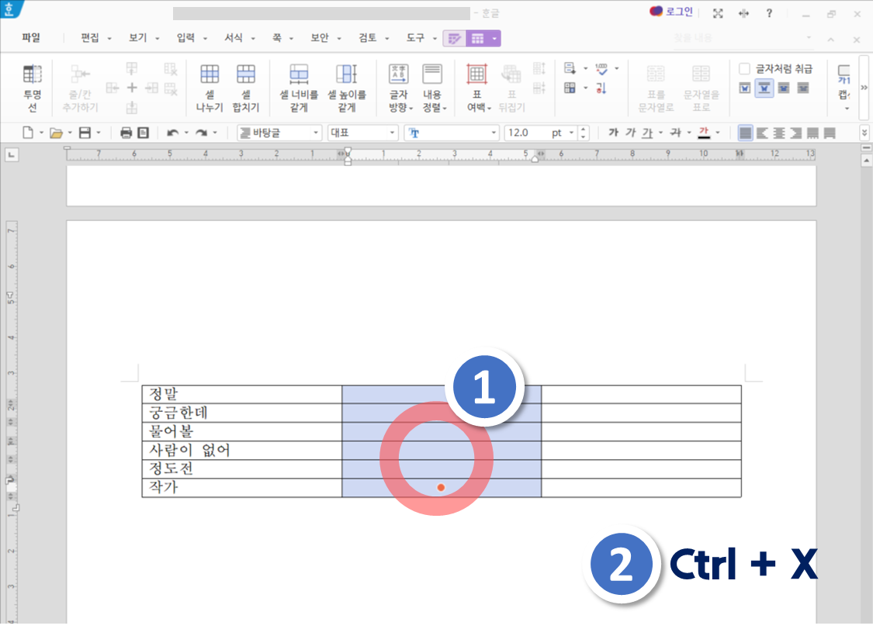Click the sort icon with red letters
The image size is (873, 636).
coord(601,88)
